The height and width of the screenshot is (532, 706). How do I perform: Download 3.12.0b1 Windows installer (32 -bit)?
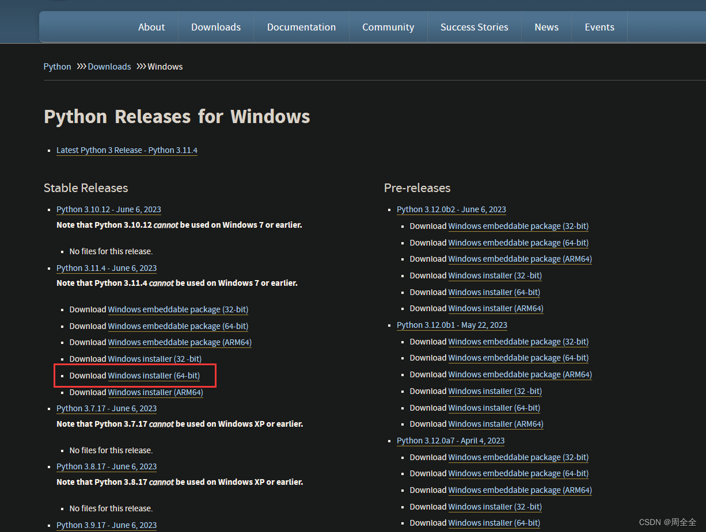coord(495,391)
